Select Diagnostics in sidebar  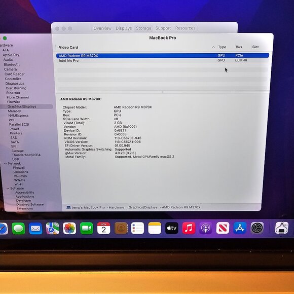[x=15, y=84]
